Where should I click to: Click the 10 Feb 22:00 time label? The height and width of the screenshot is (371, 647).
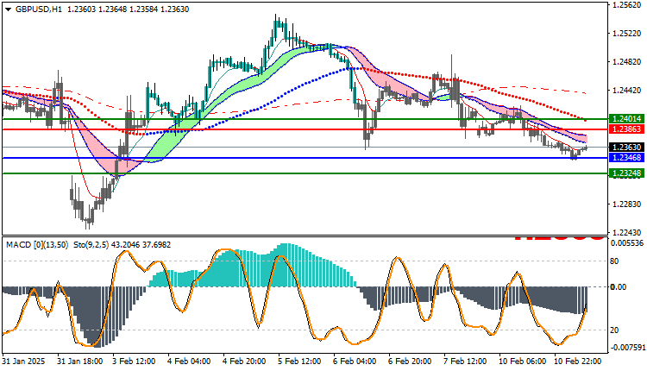click(578, 362)
